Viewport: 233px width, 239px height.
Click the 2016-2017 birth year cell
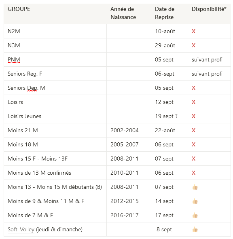[129, 215]
